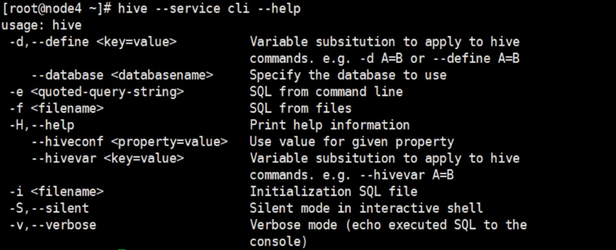Click the --hiveconf <property=value> option
The width and height of the screenshot is (616, 250).
[129, 142]
